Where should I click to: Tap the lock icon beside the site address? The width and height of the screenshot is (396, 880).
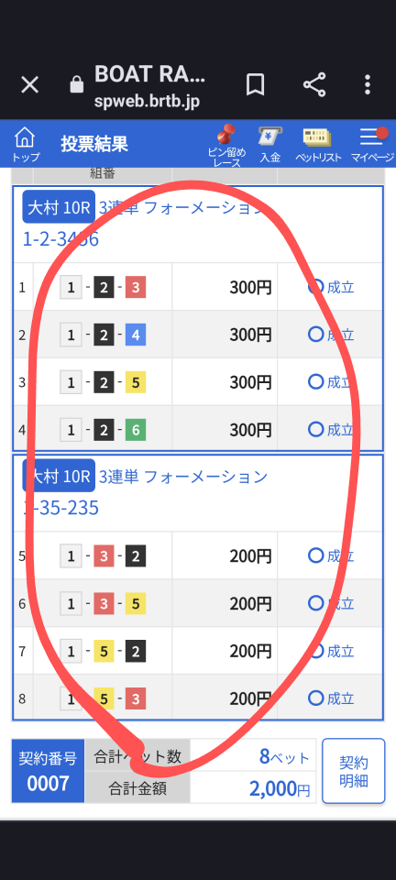pos(76,84)
